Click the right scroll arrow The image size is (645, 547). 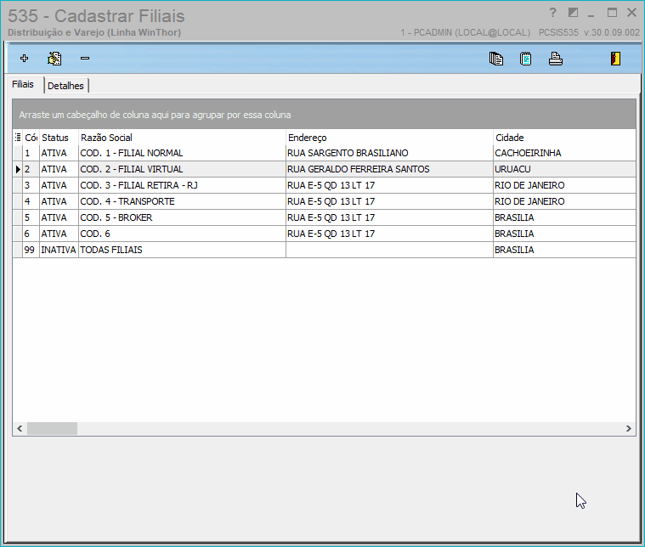pyautogui.click(x=629, y=429)
